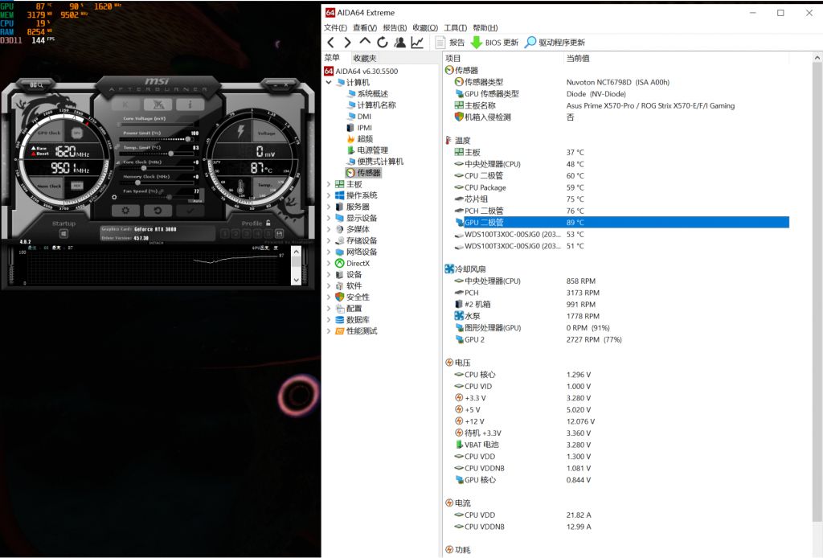Viewport: 823px width, 558px height.
Task: Click the back navigation arrow in AIDA64
Action: (x=330, y=41)
